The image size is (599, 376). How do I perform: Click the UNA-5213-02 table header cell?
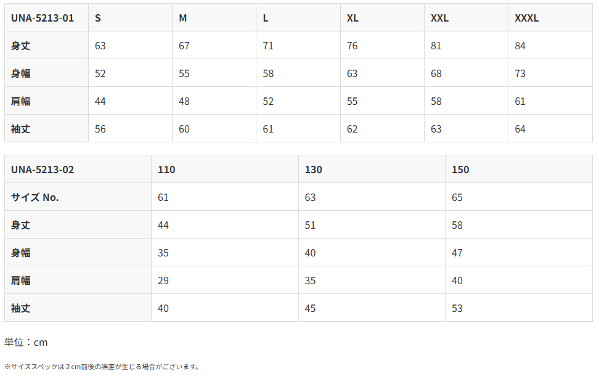coord(78,169)
